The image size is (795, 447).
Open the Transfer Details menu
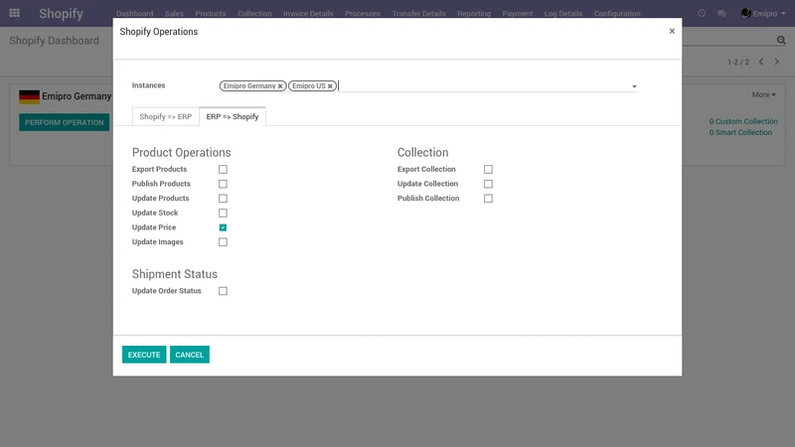click(x=418, y=14)
